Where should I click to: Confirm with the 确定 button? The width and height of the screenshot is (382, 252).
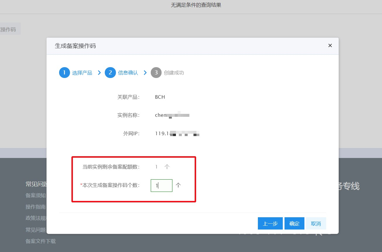(x=294, y=224)
